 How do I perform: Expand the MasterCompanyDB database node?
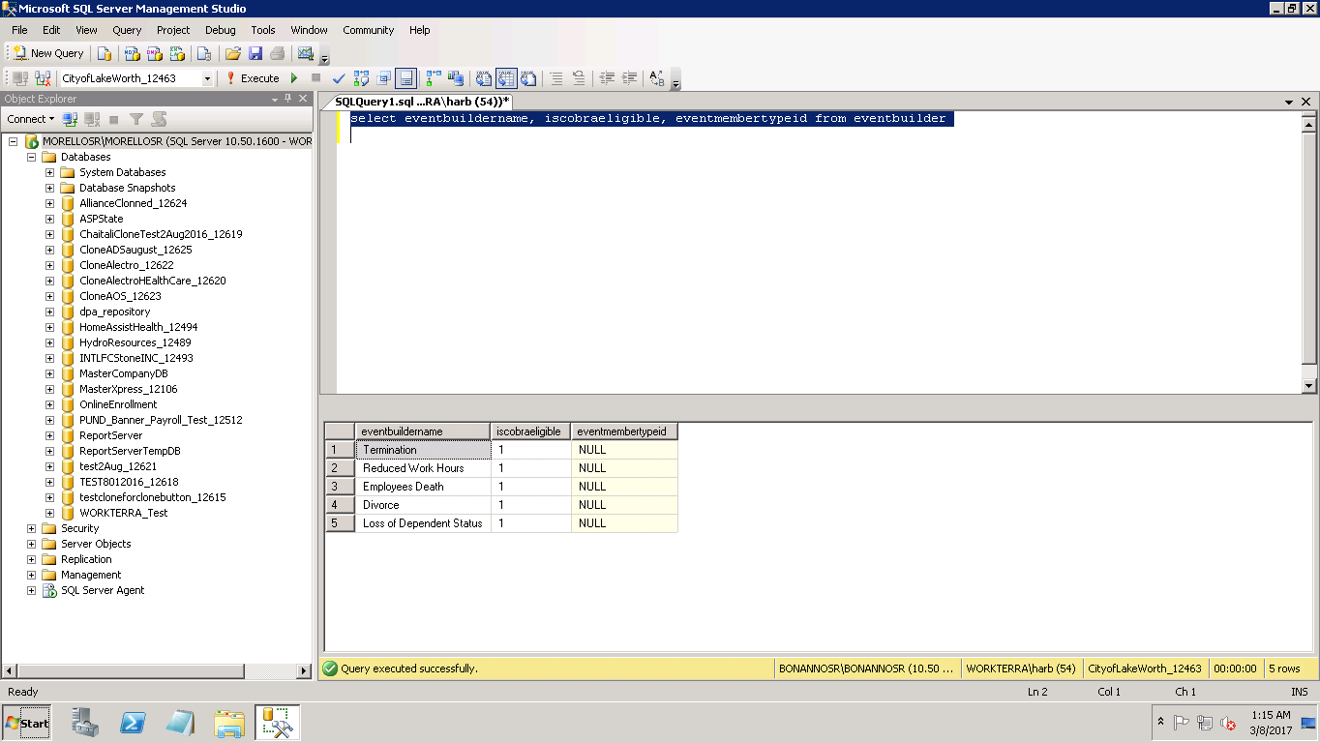[x=49, y=373]
